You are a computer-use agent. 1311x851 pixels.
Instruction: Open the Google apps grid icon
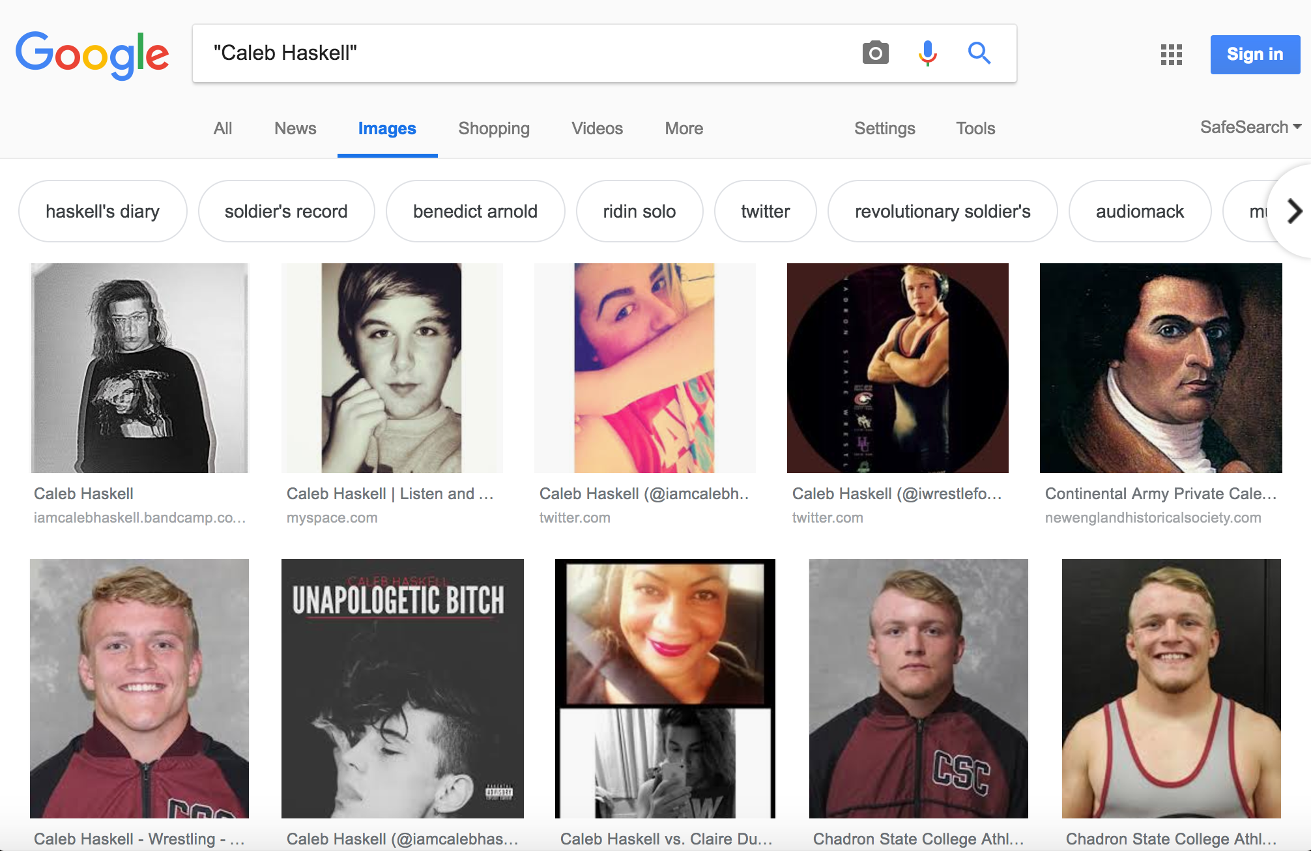[1171, 55]
